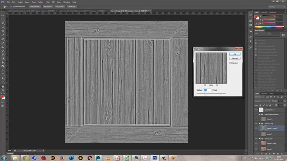Image resolution: width=287 pixels, height=161 pixels.
Task: Click the layer effects fx icon
Action: click(262, 154)
